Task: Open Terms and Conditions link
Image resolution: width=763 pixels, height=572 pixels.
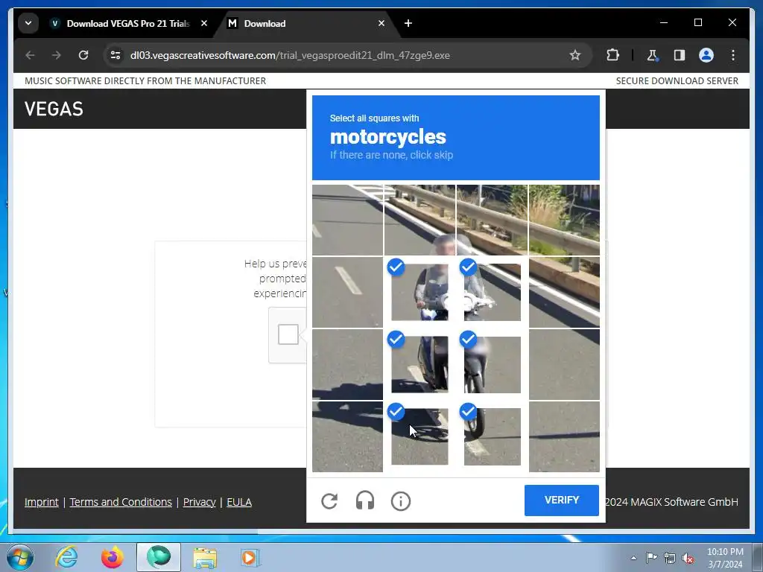Action: (x=121, y=502)
